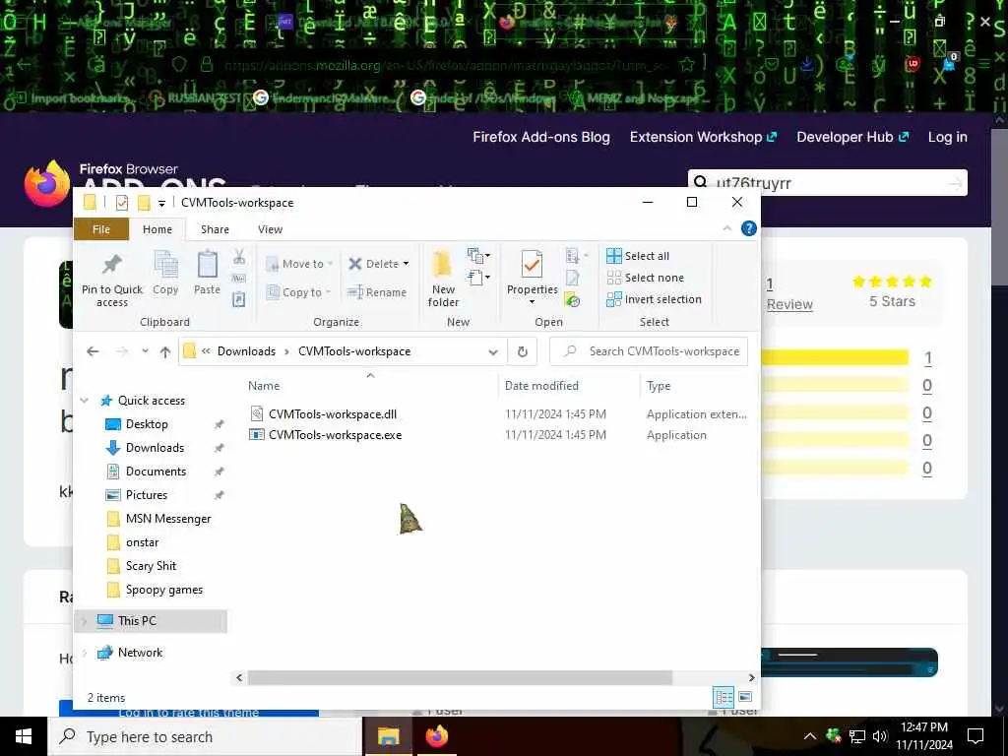
Task: Open the Copy to dropdown
Action: (x=298, y=291)
